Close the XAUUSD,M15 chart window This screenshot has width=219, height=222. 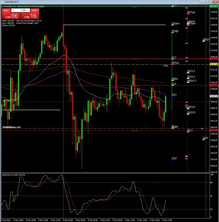(215, 2)
